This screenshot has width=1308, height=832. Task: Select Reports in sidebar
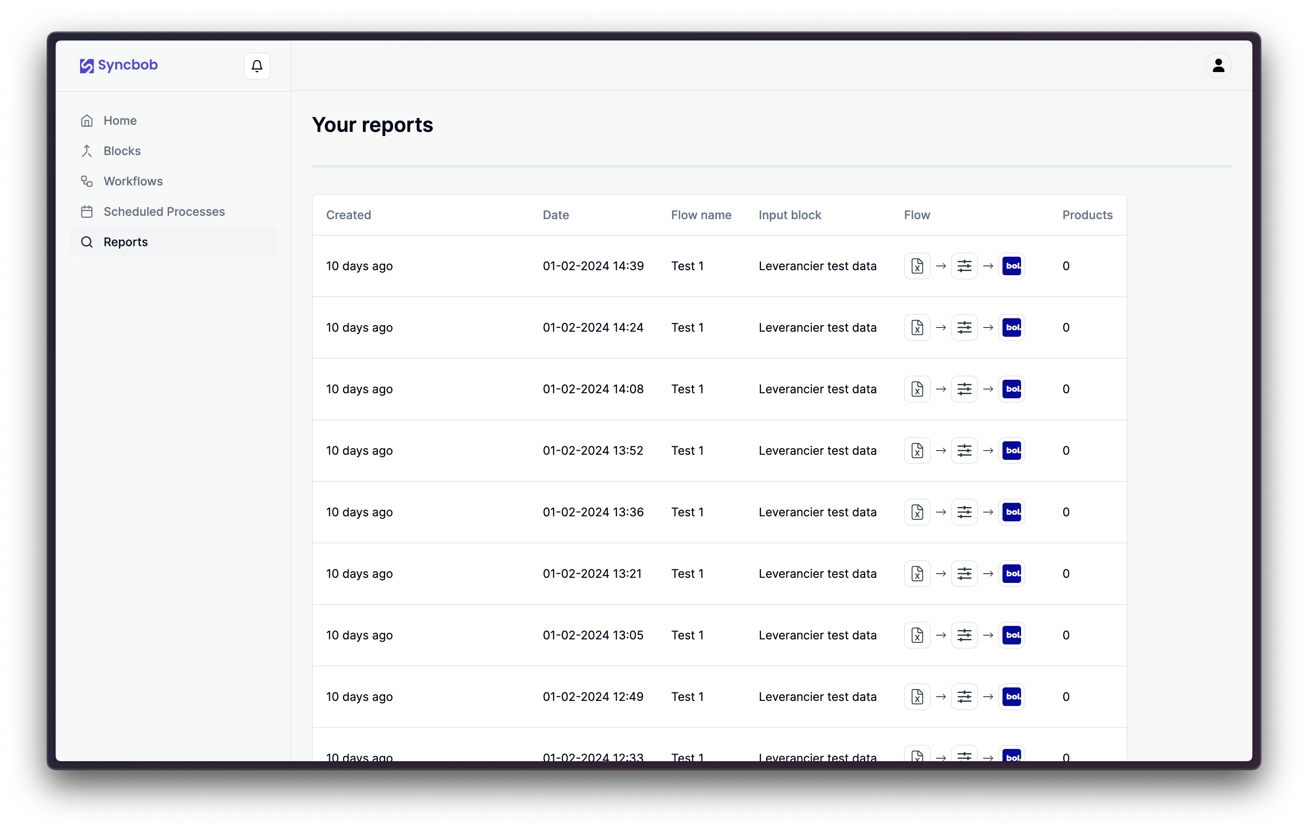[174, 242]
